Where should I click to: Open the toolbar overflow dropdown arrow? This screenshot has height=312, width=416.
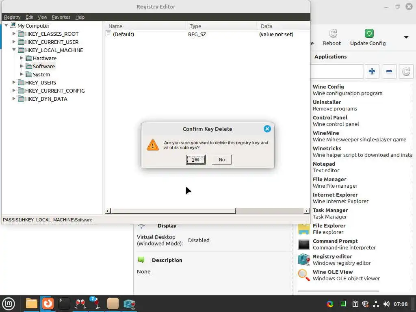click(406, 37)
